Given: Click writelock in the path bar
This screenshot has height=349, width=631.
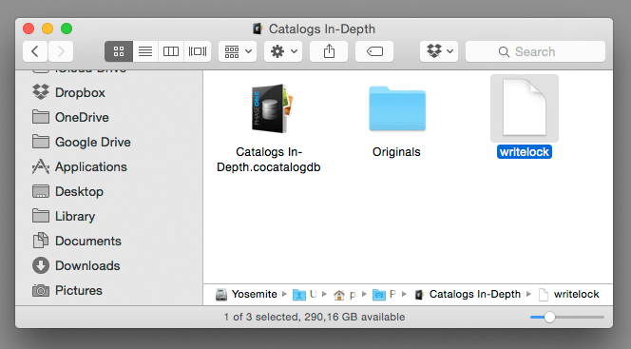Looking at the screenshot, I should 568,294.
